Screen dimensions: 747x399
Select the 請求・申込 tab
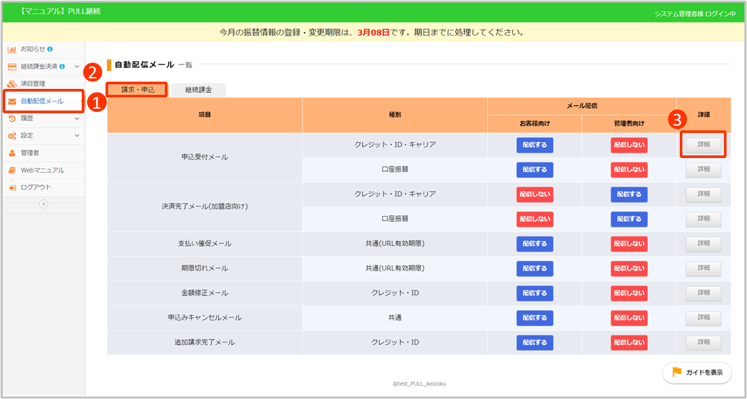point(138,90)
